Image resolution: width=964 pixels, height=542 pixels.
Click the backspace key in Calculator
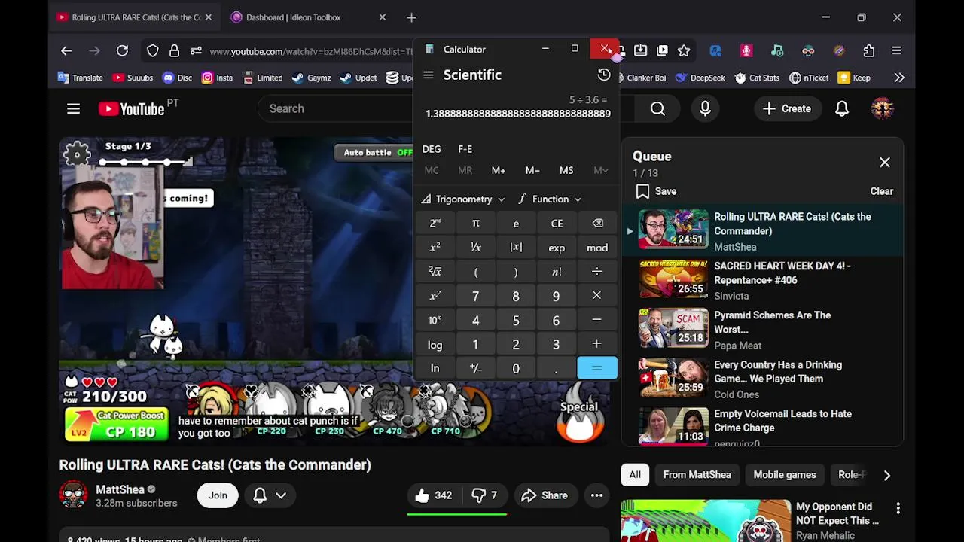597,223
